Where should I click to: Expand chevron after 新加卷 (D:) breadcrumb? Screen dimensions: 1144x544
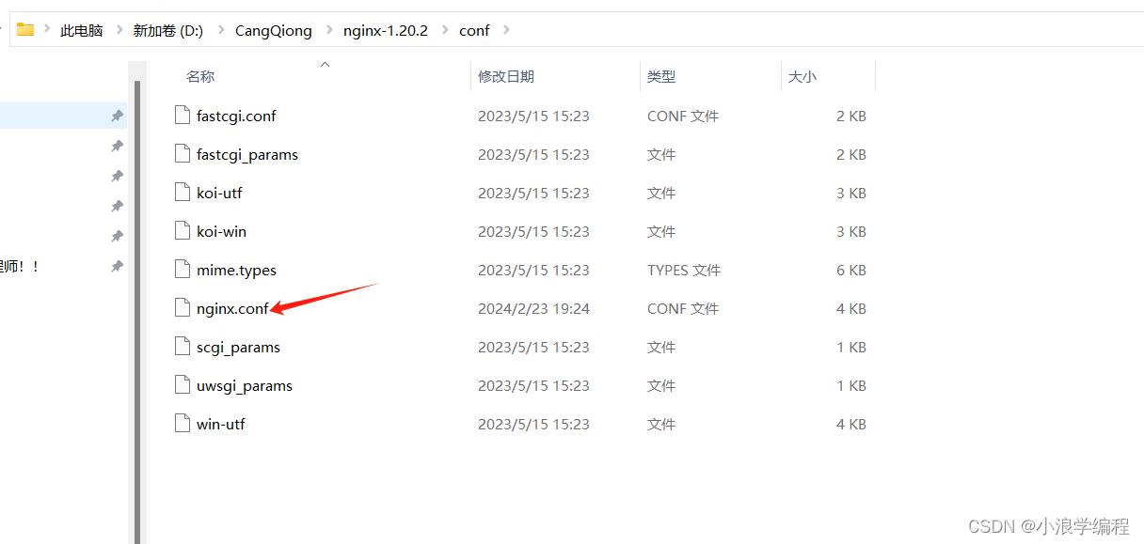(x=220, y=30)
